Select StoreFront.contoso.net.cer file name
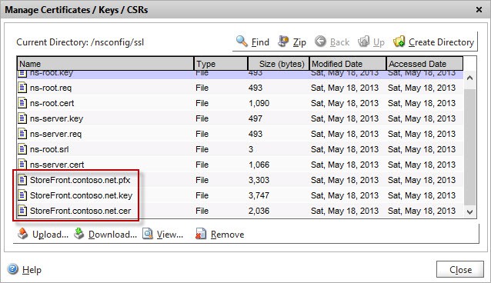Screen dimensions: 491x283 point(80,211)
